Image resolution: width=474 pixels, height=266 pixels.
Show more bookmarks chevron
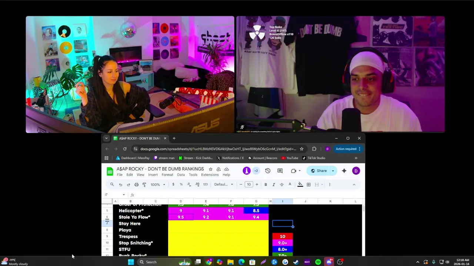356,158
